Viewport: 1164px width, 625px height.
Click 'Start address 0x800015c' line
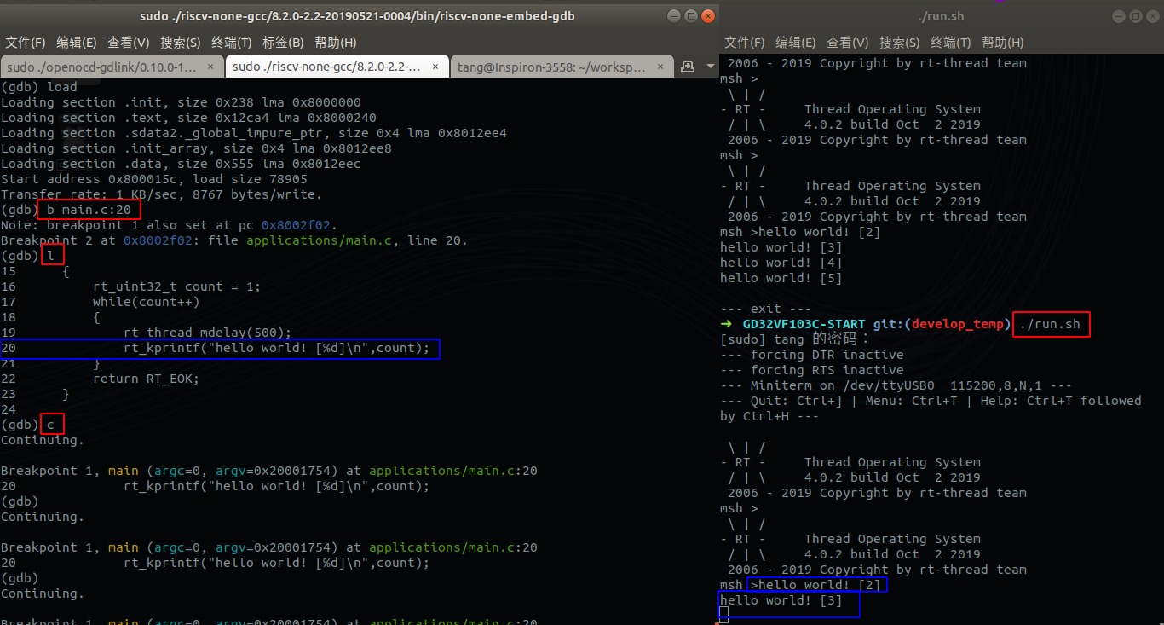coord(154,179)
